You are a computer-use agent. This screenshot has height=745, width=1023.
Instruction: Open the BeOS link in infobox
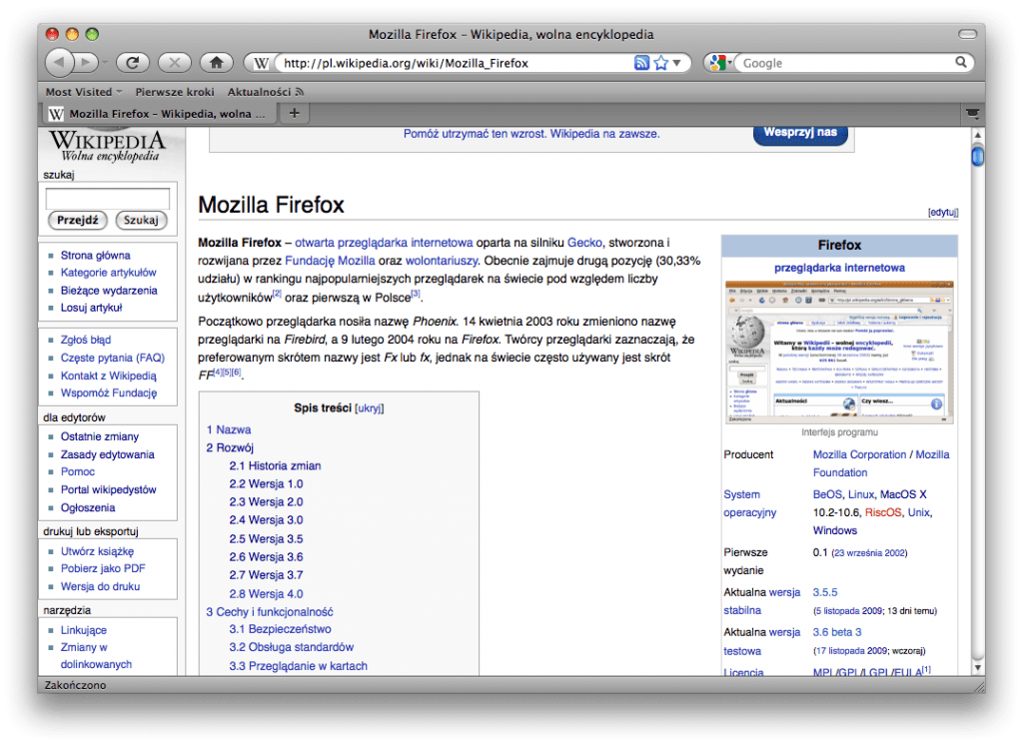[x=827, y=494]
